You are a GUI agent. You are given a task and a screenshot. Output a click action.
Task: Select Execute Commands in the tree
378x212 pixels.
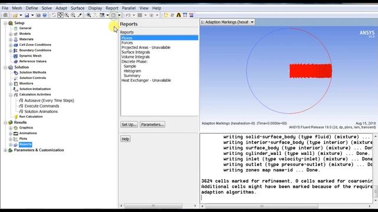(x=42, y=106)
